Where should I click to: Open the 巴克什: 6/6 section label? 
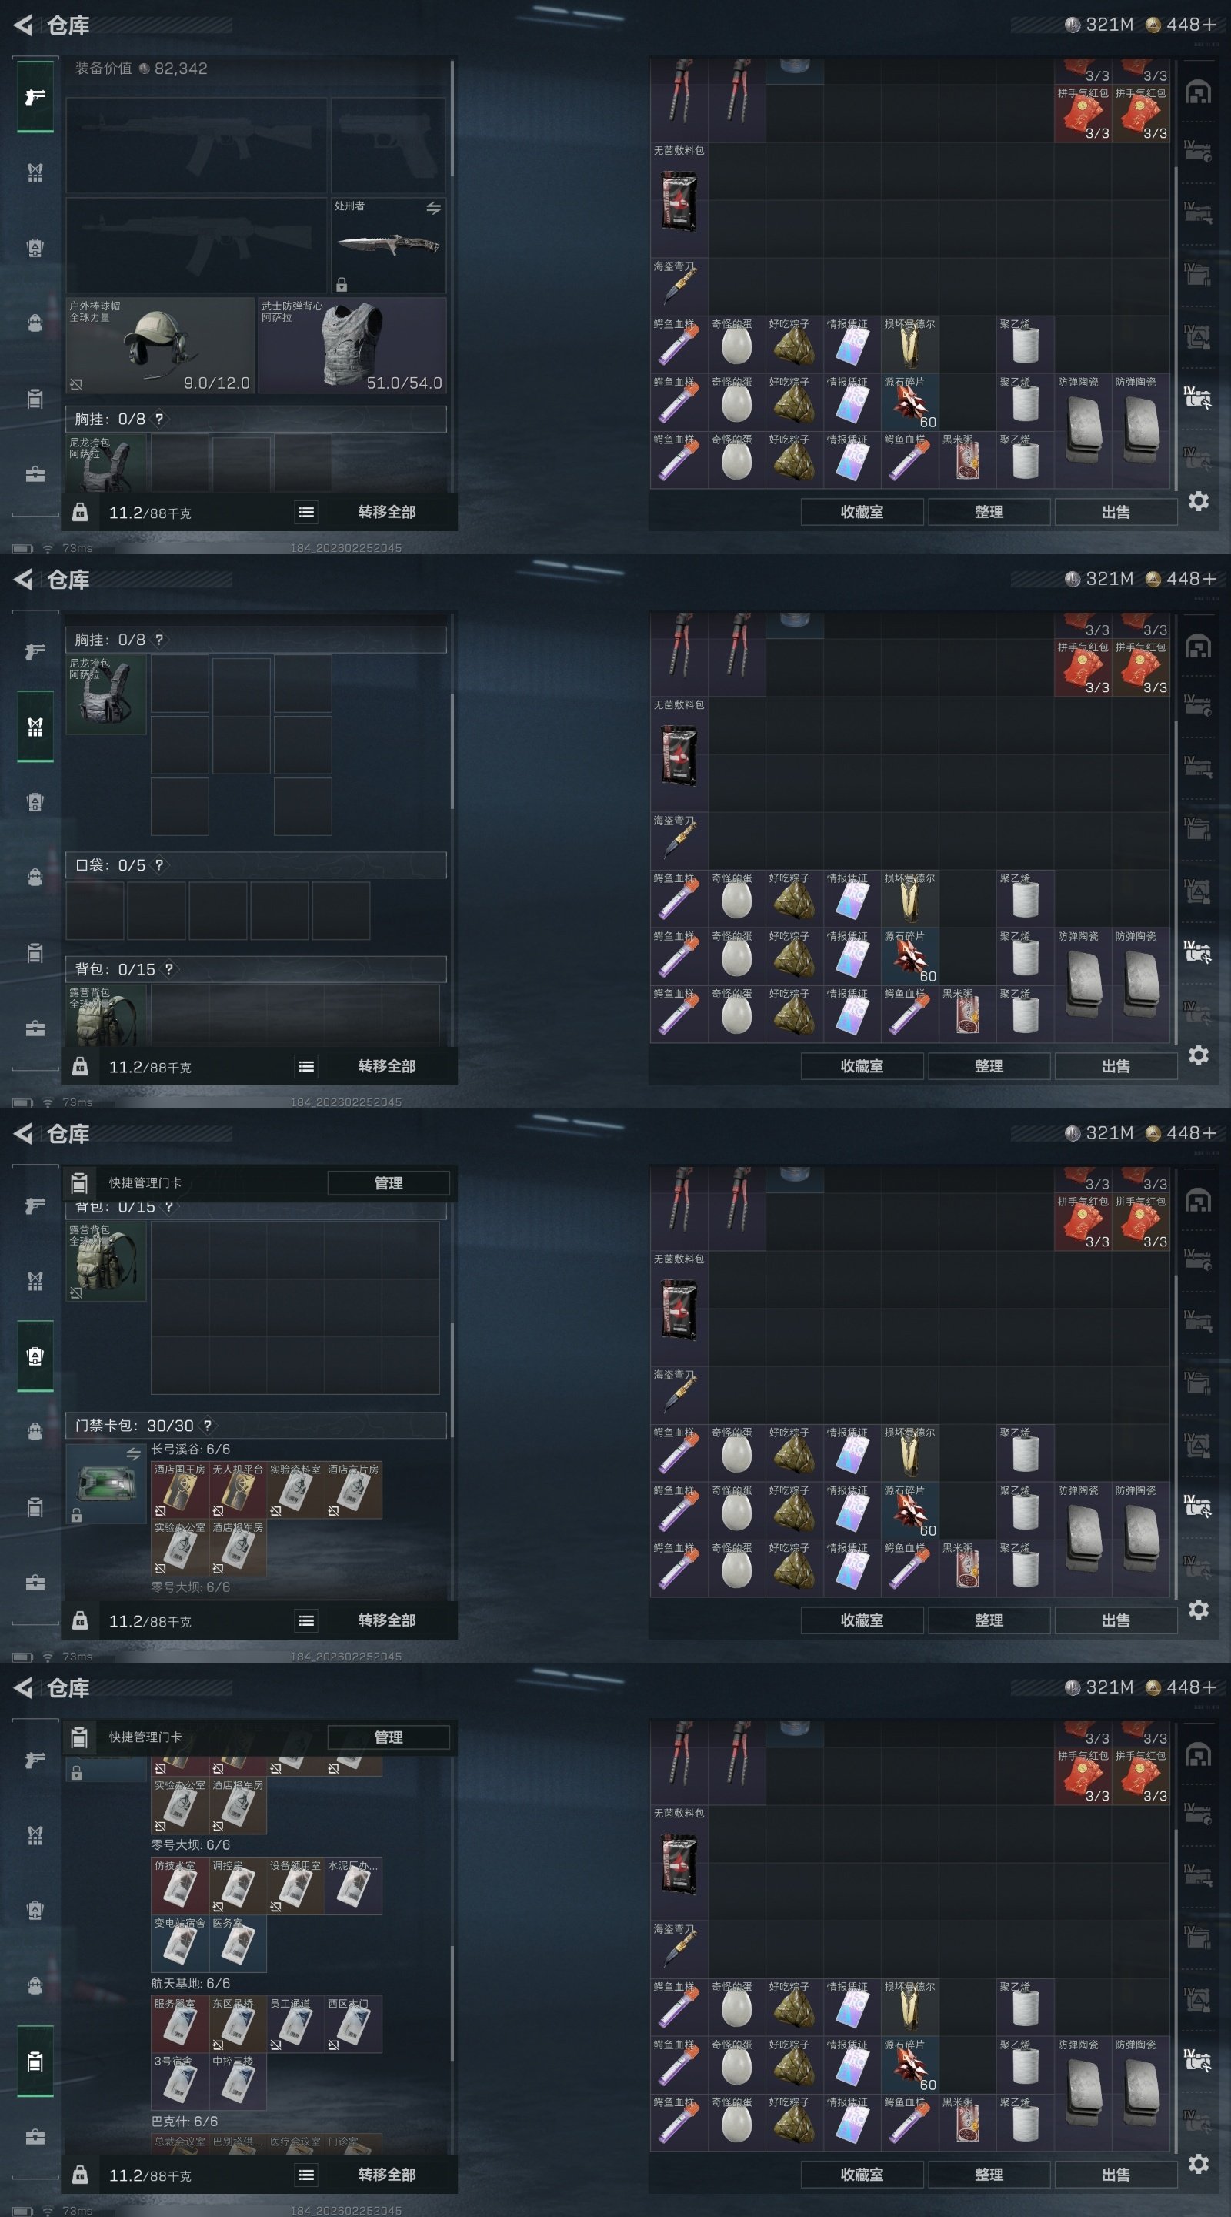click(184, 2122)
